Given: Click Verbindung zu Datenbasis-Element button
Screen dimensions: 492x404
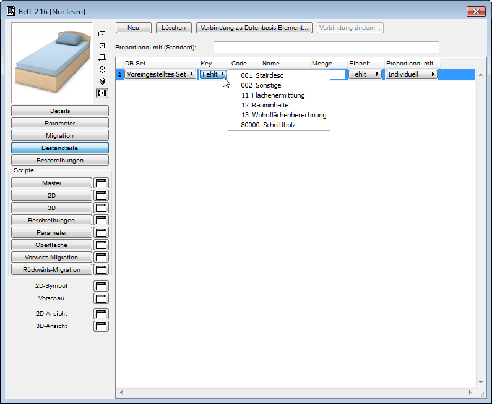Looking at the screenshot, I should tap(254, 28).
